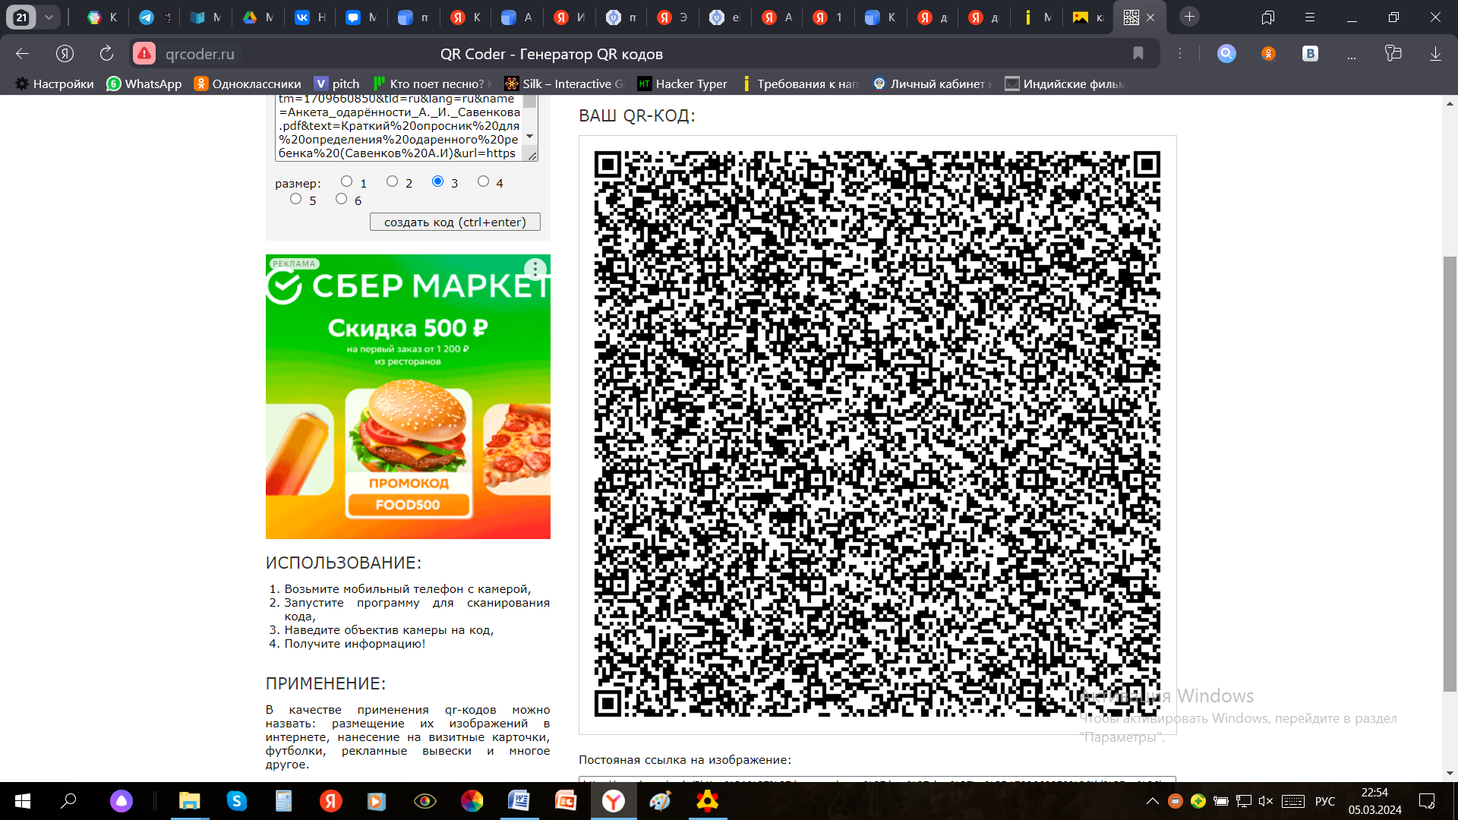This screenshot has height=820, width=1458.
Task: Open the Одноклассники bookmark
Action: tap(248, 84)
